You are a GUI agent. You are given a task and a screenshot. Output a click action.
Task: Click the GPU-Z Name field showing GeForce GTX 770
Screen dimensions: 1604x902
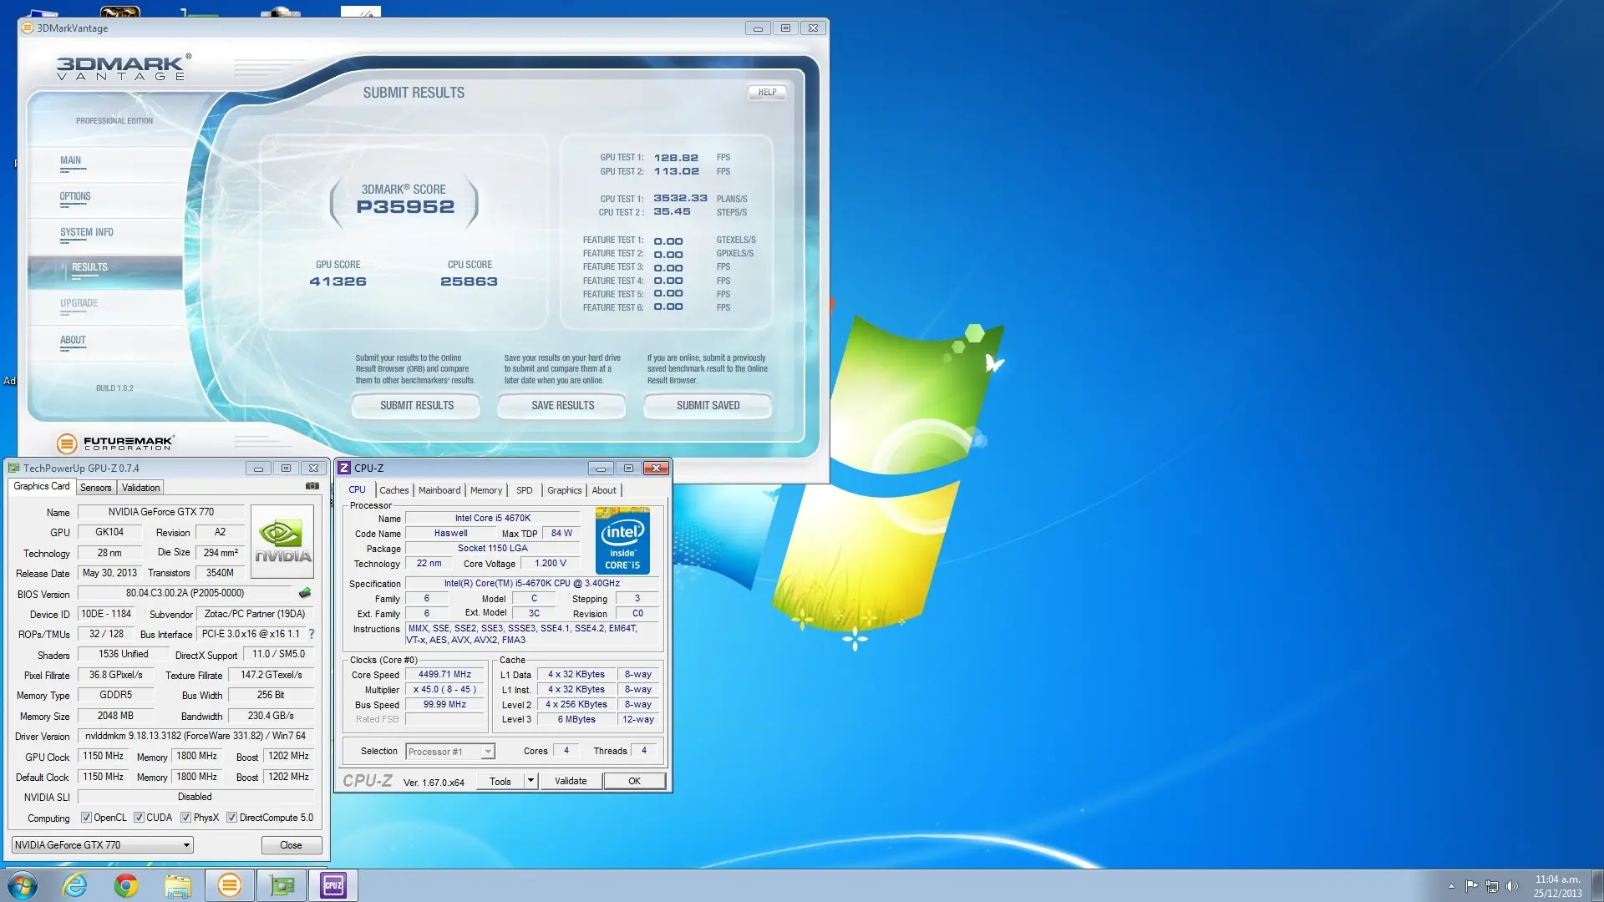point(160,512)
